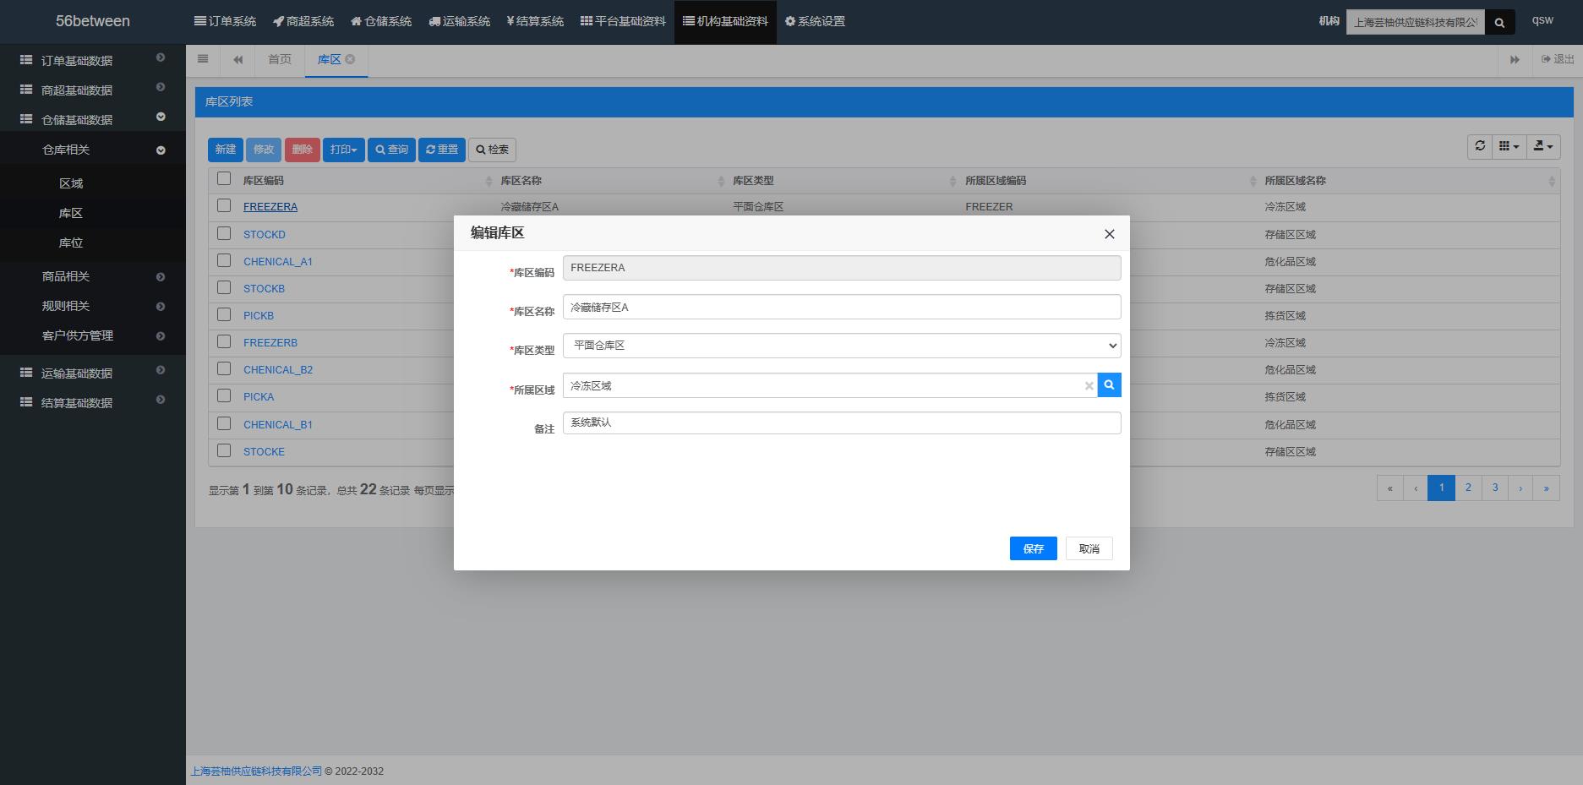Image resolution: width=1583 pixels, height=785 pixels.
Task: Click the 机构 name input field
Action: click(x=1416, y=22)
